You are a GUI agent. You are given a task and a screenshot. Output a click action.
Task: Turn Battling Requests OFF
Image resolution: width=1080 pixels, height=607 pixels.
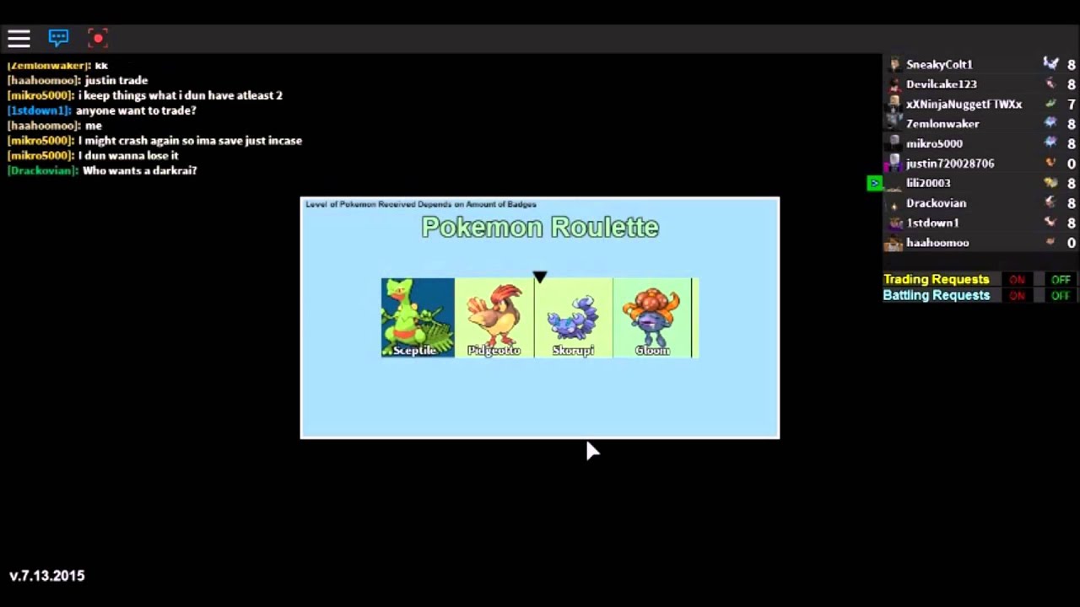(1061, 296)
